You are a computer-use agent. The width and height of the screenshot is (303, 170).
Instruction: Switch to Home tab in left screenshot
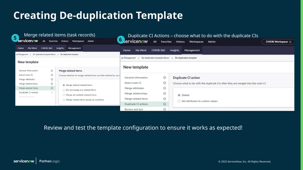[21, 48]
